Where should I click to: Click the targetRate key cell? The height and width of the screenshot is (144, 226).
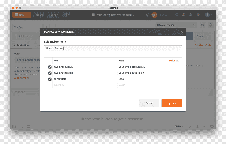85,79
